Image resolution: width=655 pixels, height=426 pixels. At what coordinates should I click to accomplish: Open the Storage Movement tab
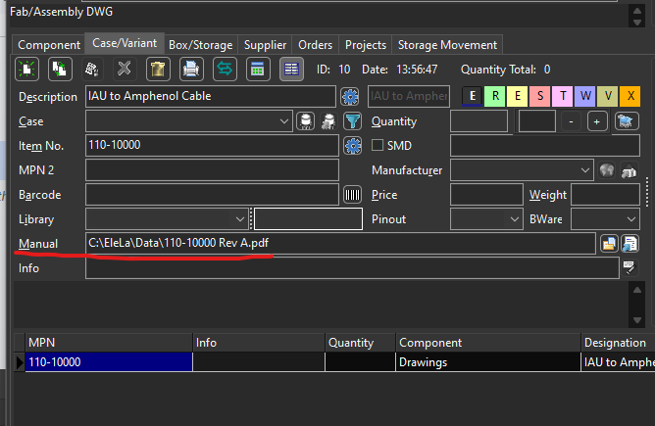click(447, 45)
